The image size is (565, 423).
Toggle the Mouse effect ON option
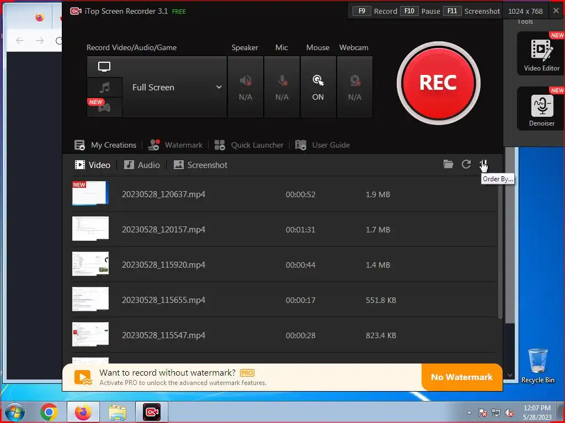(318, 87)
